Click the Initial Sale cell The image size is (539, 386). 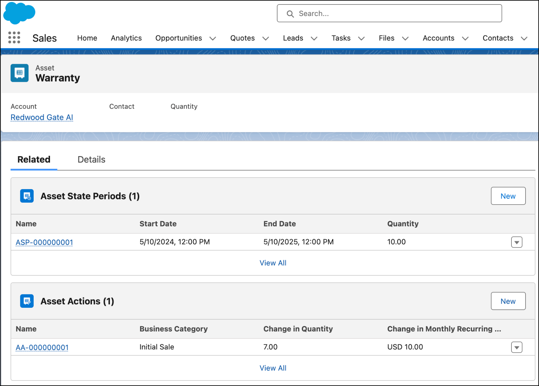point(157,347)
